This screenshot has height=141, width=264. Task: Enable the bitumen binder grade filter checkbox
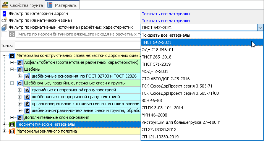[x=4, y=34]
